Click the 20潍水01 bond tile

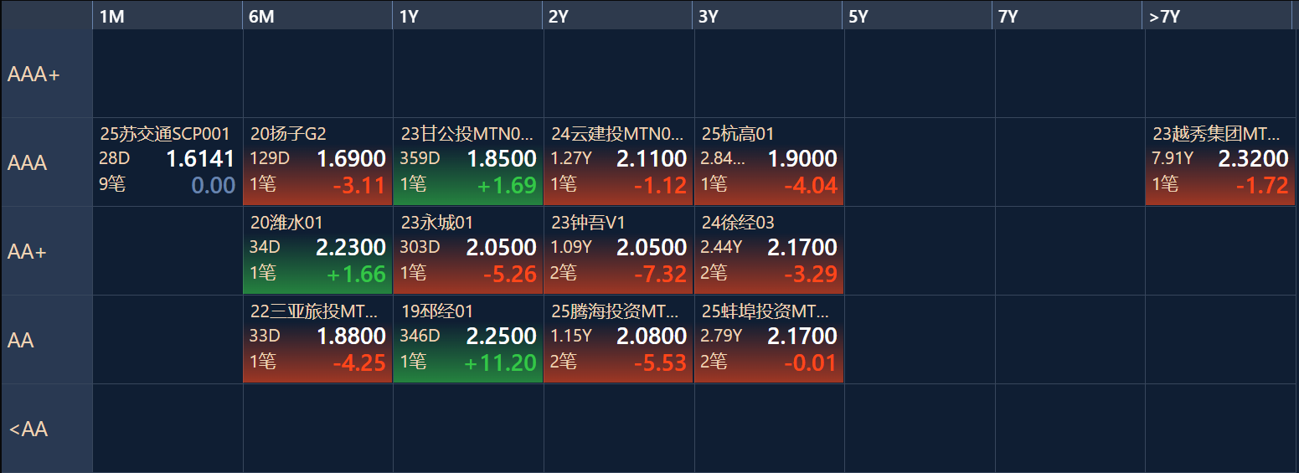[x=317, y=250]
